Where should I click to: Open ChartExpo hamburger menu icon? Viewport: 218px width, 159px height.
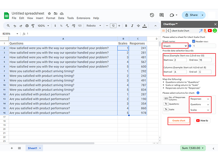click(164, 31)
